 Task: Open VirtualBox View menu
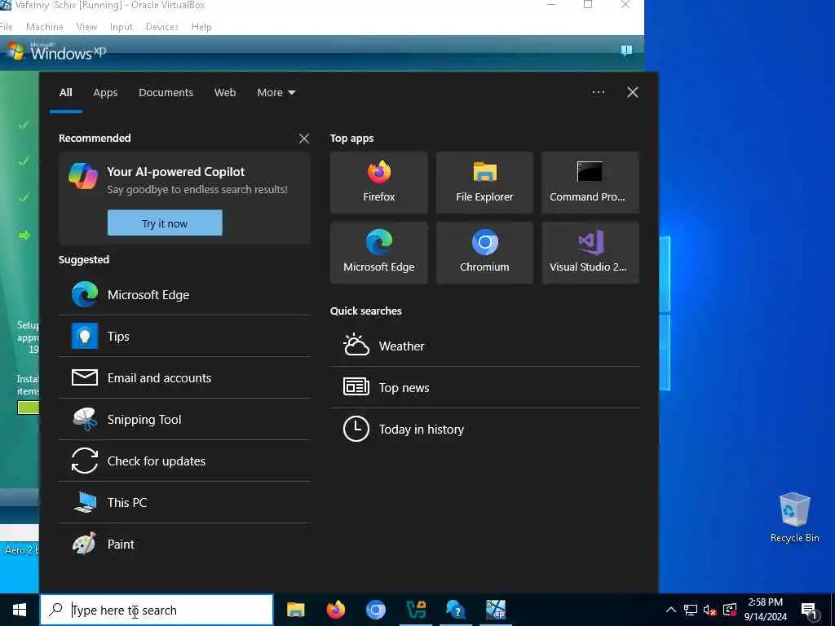point(86,27)
